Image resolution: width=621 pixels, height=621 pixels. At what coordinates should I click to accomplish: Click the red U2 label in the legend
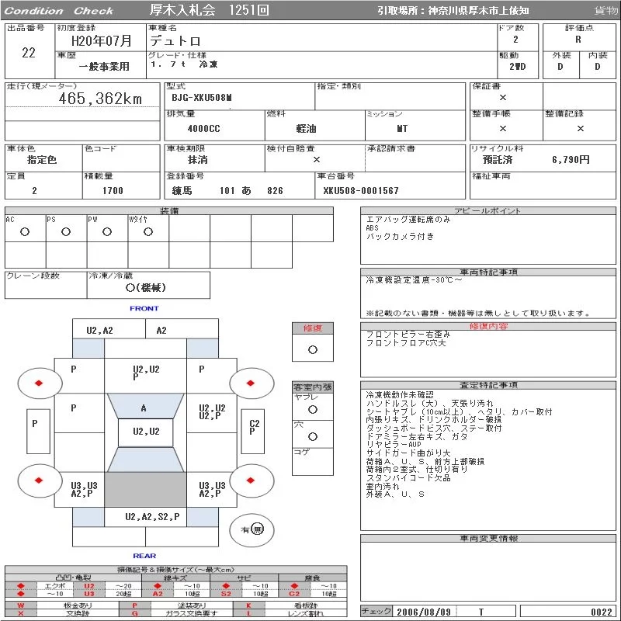pyautogui.click(x=89, y=586)
